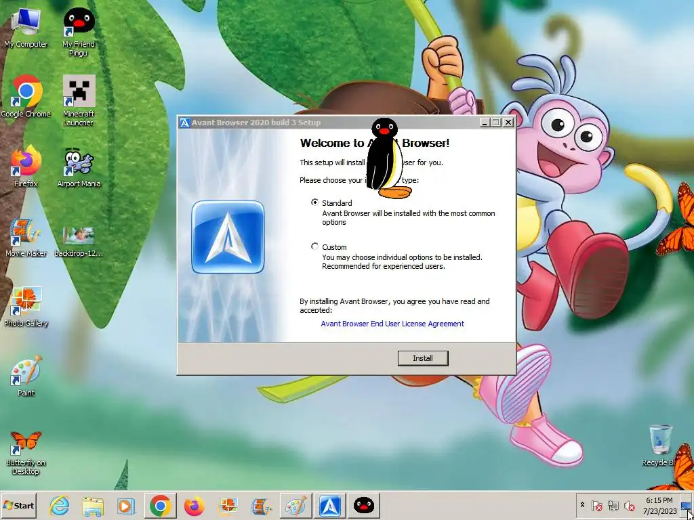
Task: Select the Movie Maker desktop shortcut
Action: tap(26, 238)
